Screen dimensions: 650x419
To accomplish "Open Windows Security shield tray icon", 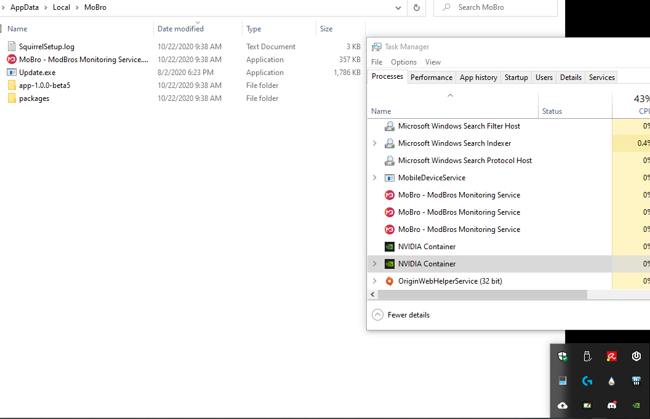I will tap(563, 356).
